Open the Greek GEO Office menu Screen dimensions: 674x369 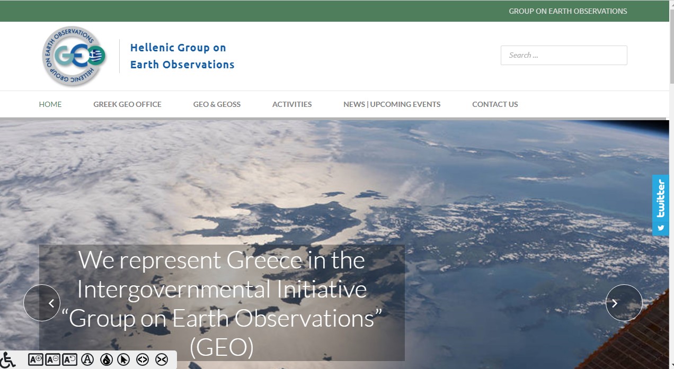pos(127,104)
